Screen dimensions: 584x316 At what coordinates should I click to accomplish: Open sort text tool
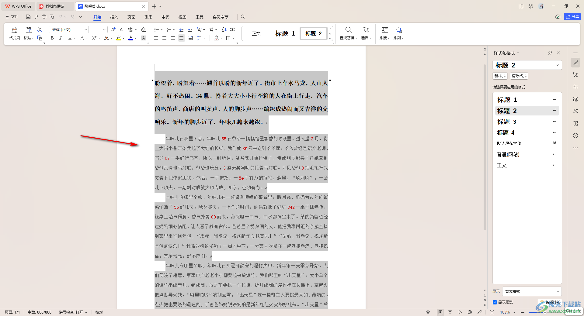[224, 29]
